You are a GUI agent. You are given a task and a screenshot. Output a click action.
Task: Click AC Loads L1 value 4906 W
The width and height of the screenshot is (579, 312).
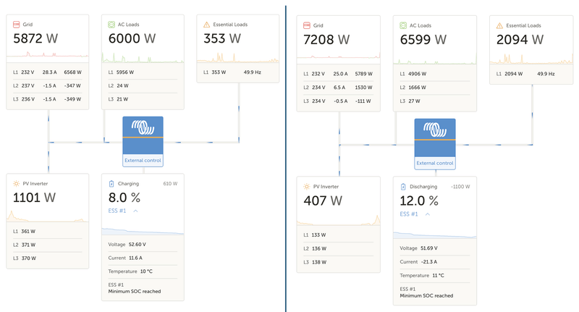pos(418,74)
